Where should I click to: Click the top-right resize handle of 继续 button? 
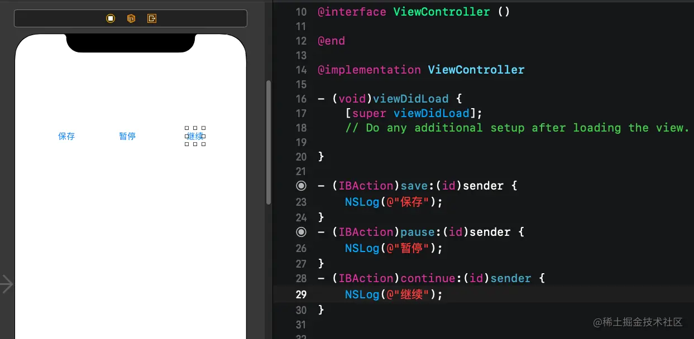[203, 128]
